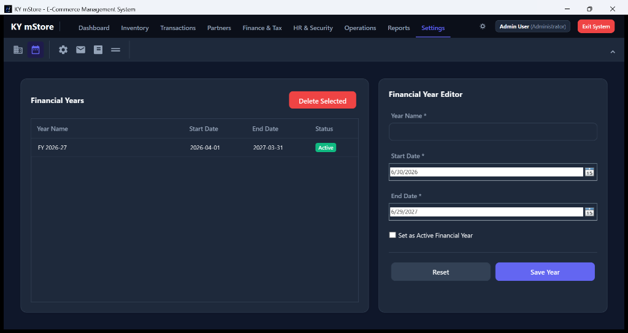Viewport: 628px width, 333px height.
Task: Open the Reports menu
Action: 399,28
